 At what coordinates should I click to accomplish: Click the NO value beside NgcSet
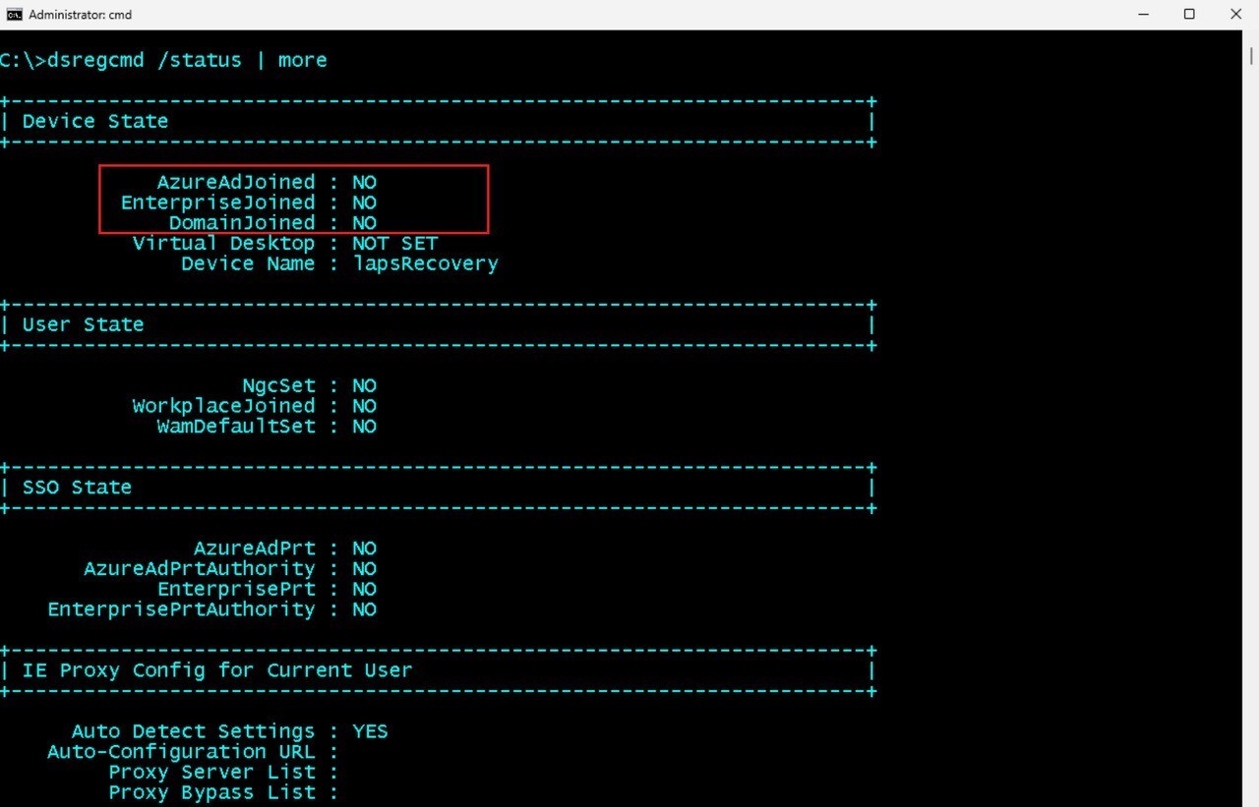pos(364,385)
